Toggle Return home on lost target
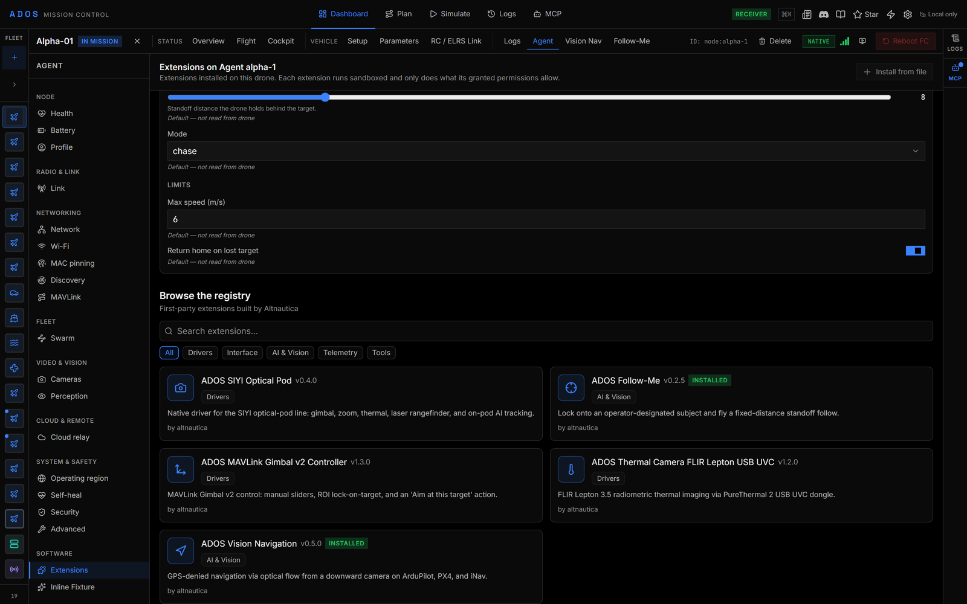967x604 pixels. point(915,251)
